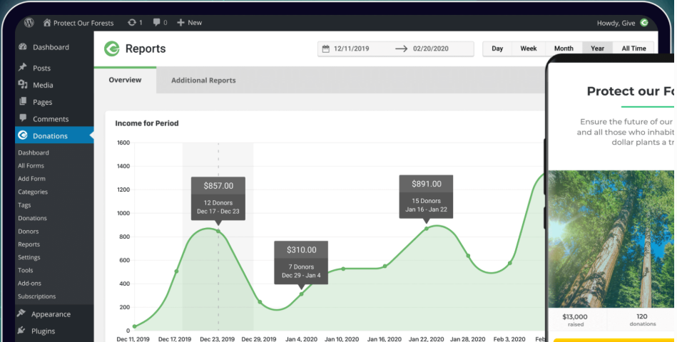Select the All Time period button
Viewport: 677px width, 342px height.
[633, 48]
